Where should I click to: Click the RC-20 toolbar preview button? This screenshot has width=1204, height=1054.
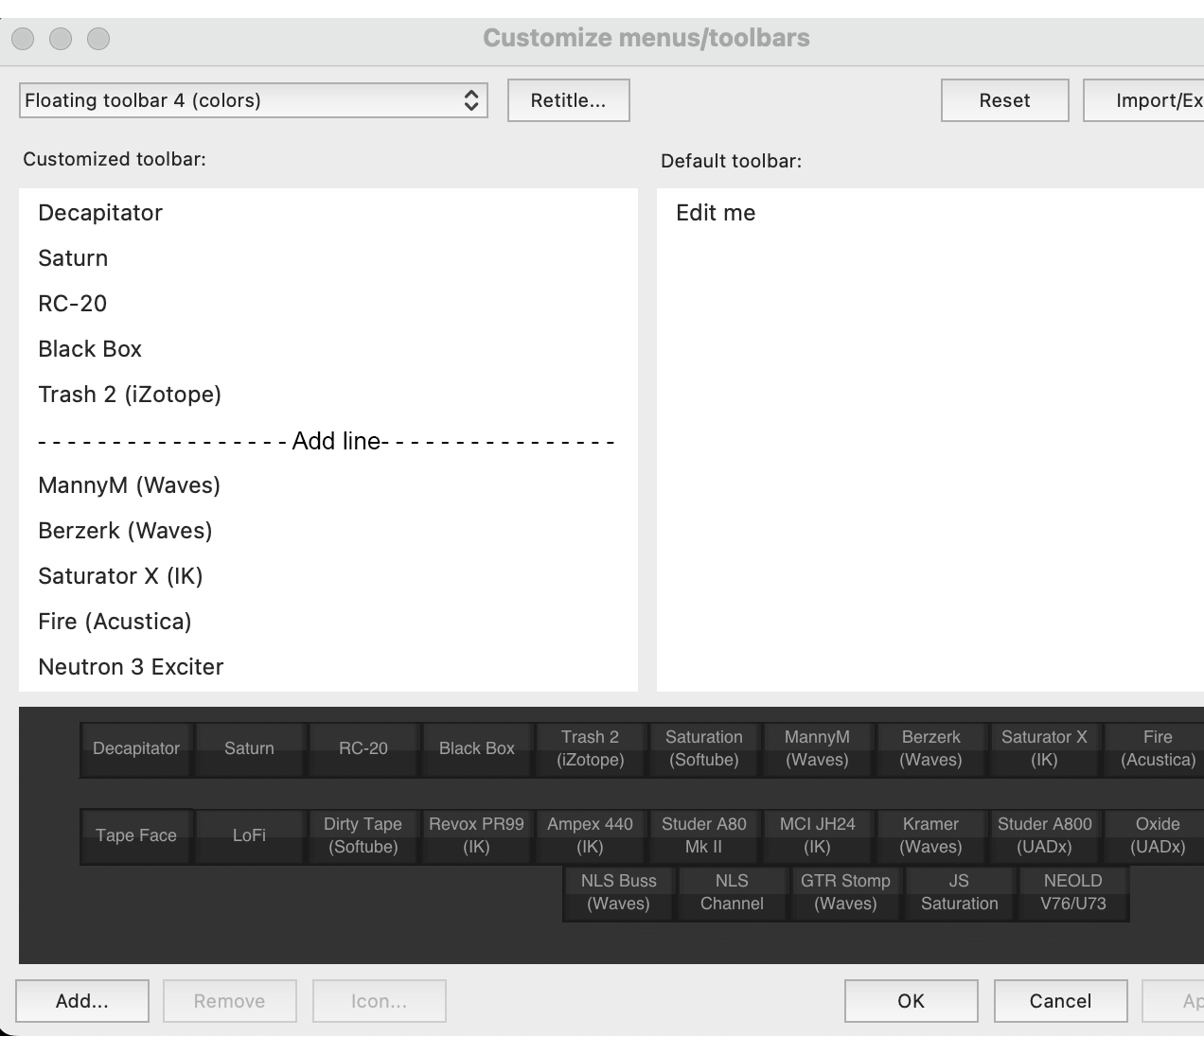[363, 748]
